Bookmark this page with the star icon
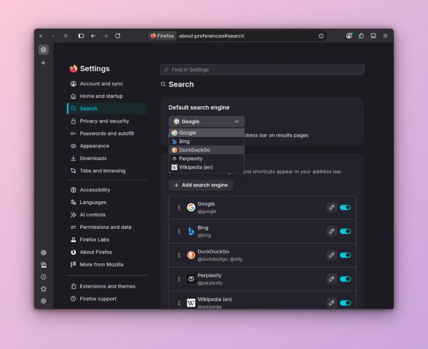This screenshot has height=349, width=428. 321,36
